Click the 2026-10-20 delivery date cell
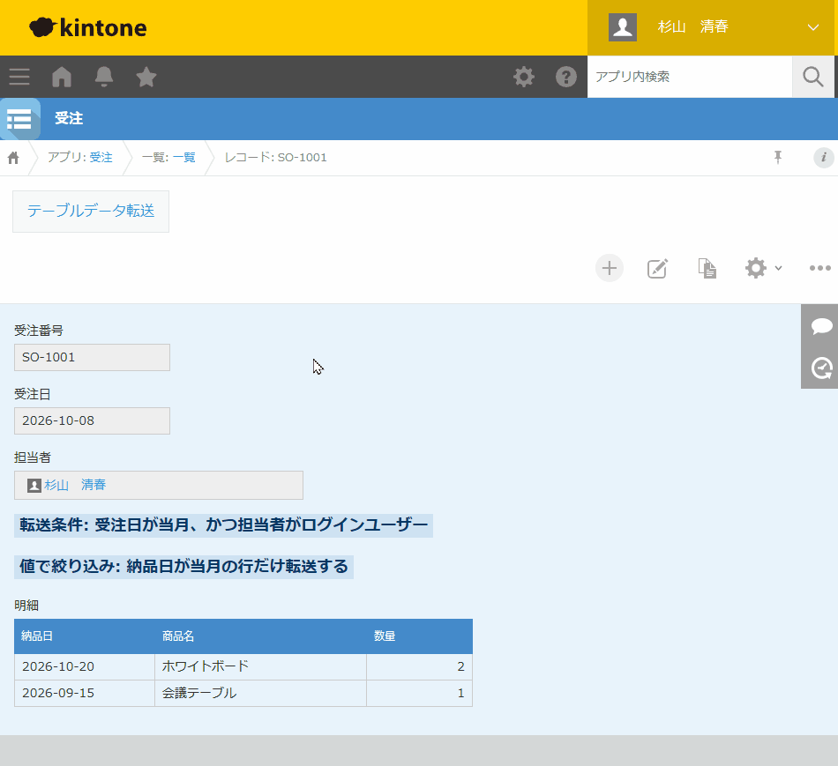Image resolution: width=838 pixels, height=766 pixels. [x=85, y=666]
